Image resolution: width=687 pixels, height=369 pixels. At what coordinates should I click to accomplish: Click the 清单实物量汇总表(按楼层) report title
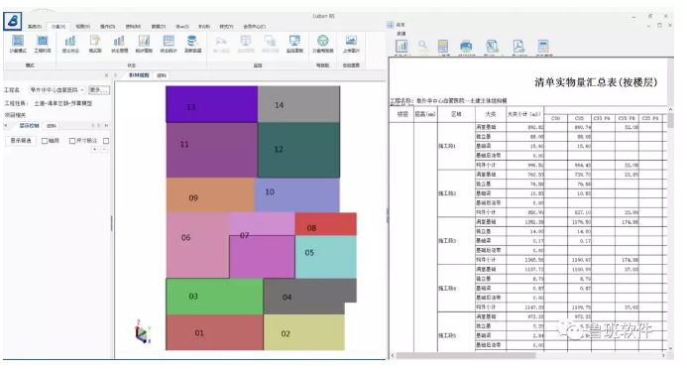[596, 82]
